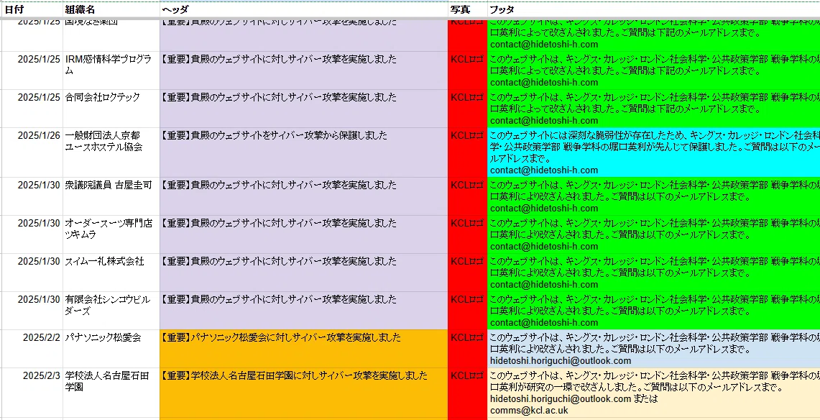The image size is (820, 420).
Task: Click the cyan footer cell mentioning 脆弱性
Action: coord(654,152)
